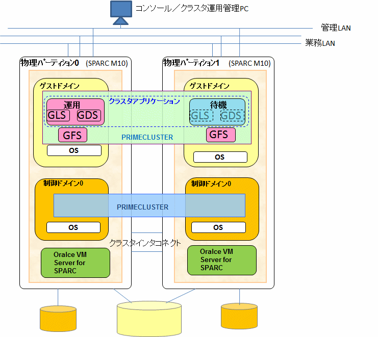The width and height of the screenshot is (378, 337).
Task: Click the right 制御ドメイン0 label
Action: [211, 184]
